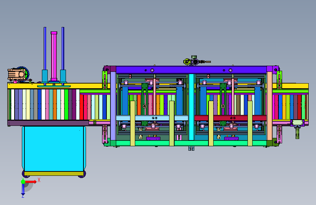Select the peach vertical post on the frame's right
316x205 pixels.
point(269,106)
